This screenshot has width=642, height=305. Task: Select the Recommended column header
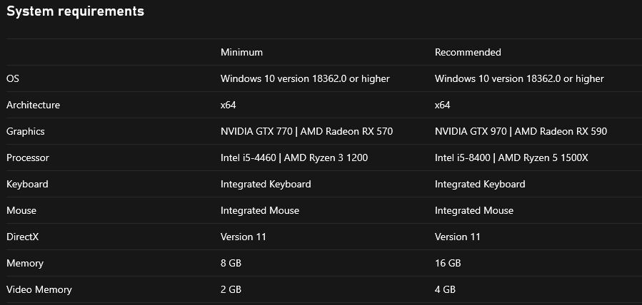[468, 52]
